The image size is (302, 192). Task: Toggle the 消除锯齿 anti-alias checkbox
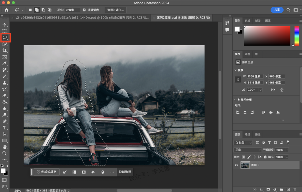84,10
